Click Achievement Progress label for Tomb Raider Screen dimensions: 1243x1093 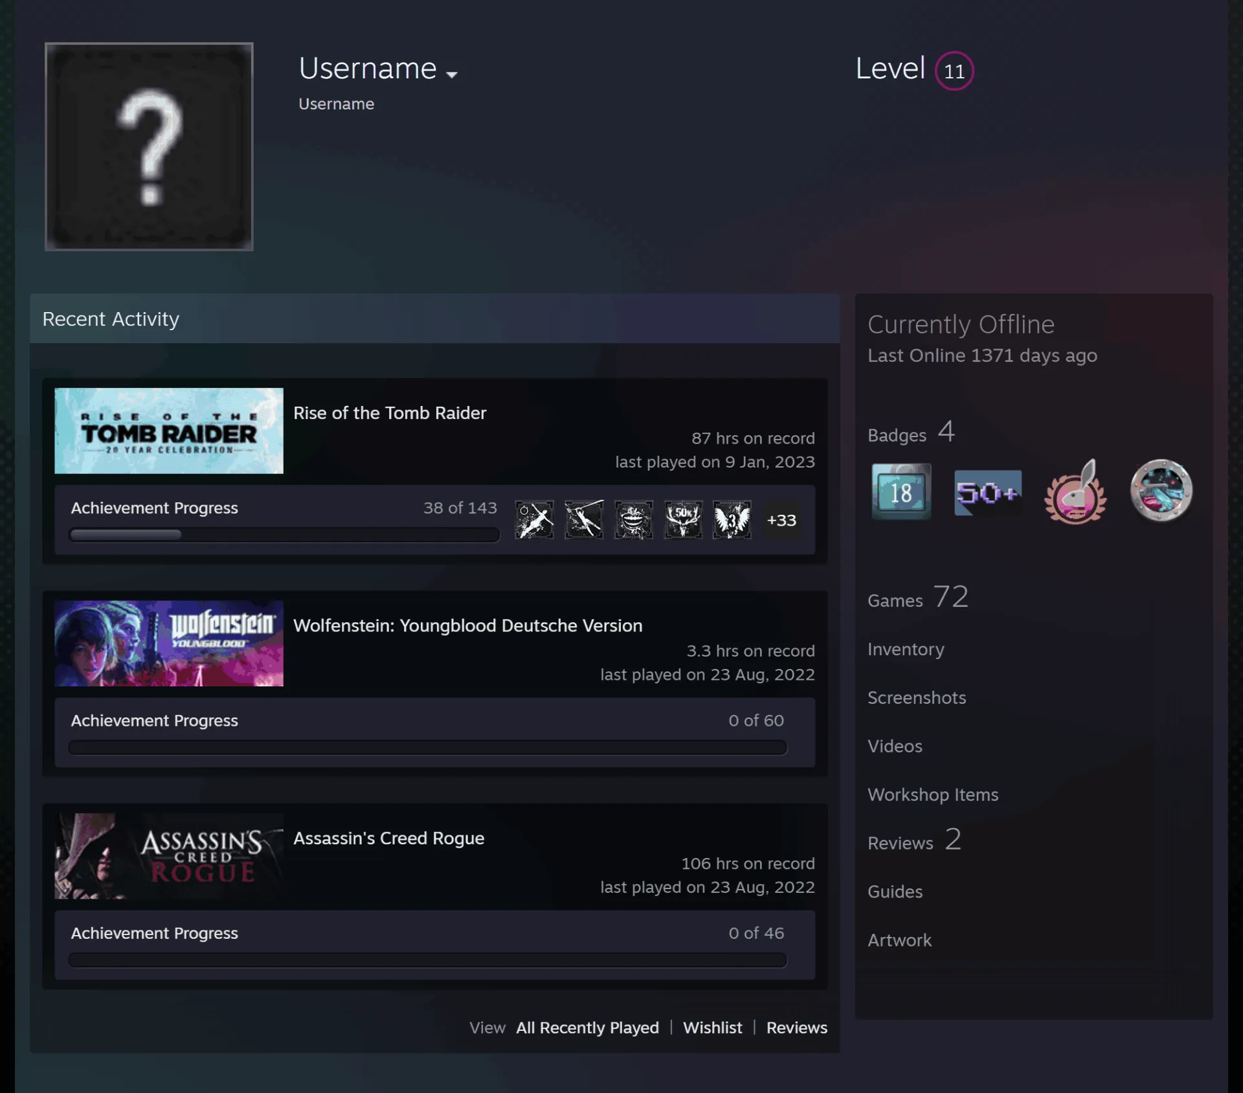tap(155, 508)
